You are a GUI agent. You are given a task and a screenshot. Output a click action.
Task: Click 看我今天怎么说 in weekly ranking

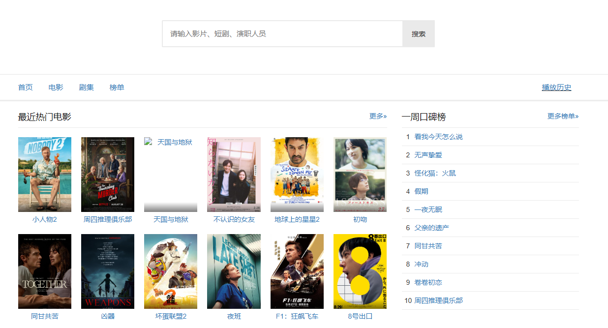point(438,137)
